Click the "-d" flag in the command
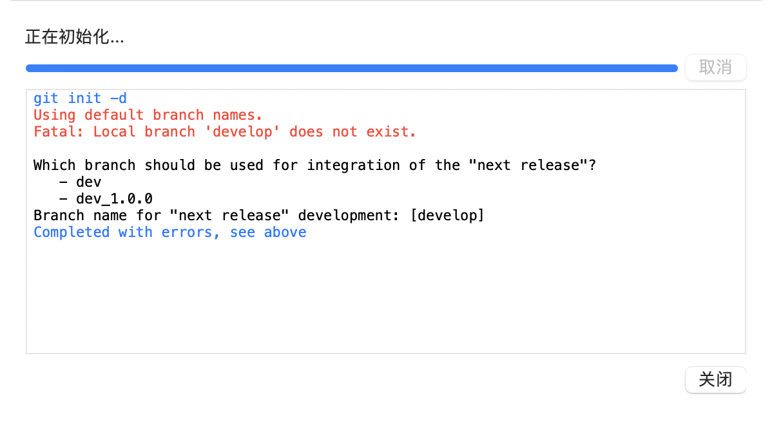The image size is (772, 425). 119,99
